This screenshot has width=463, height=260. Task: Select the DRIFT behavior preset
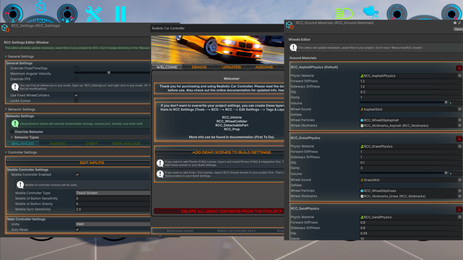tap(92, 144)
